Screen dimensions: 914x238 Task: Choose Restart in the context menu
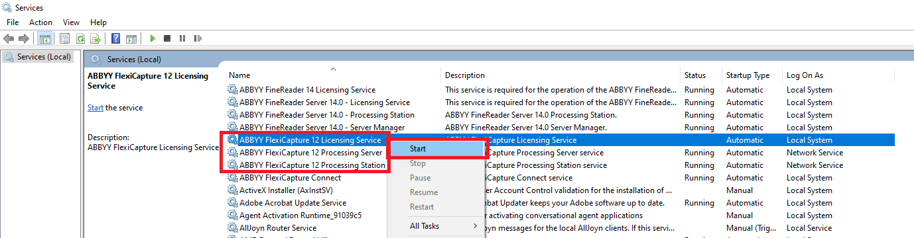pos(436,207)
